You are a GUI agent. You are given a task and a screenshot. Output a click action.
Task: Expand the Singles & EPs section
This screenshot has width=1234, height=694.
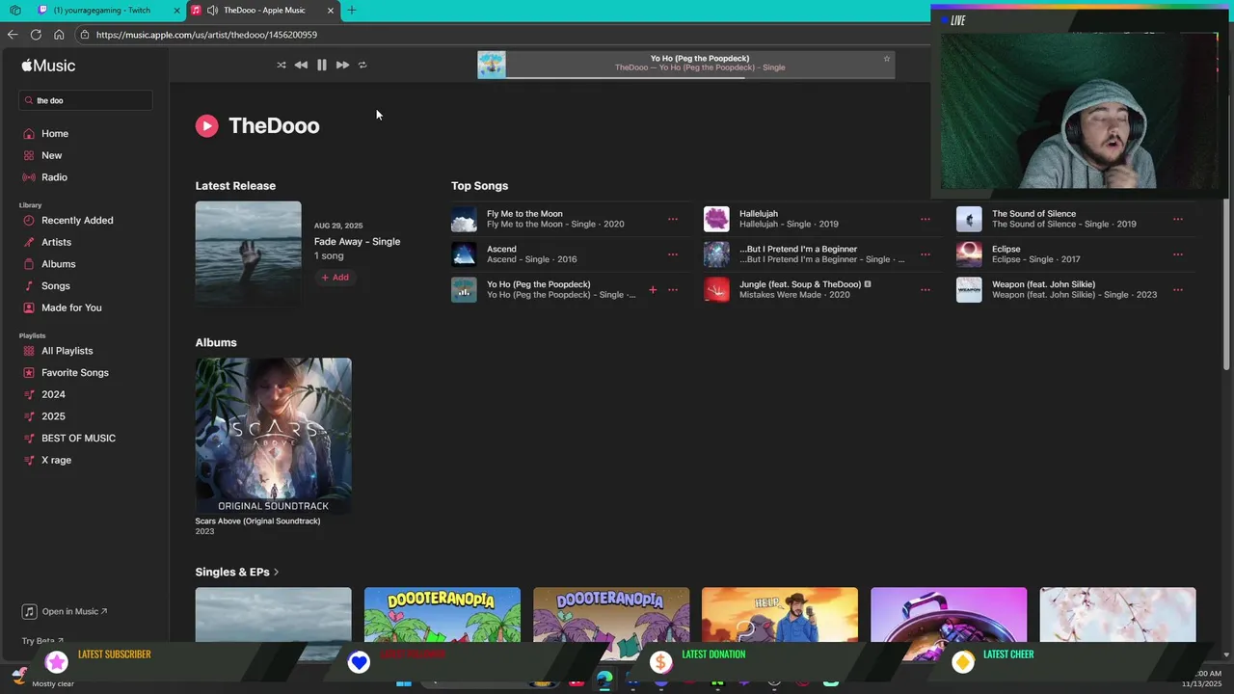[237, 572]
